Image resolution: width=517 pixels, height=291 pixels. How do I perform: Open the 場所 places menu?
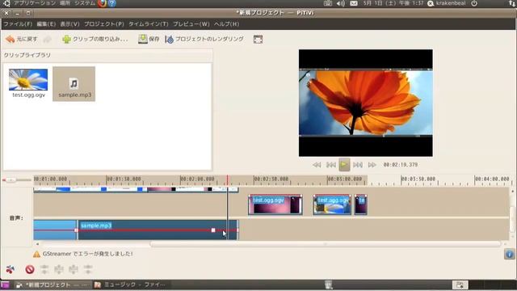point(65,3)
